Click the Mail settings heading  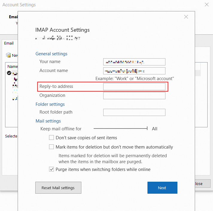click(x=48, y=121)
